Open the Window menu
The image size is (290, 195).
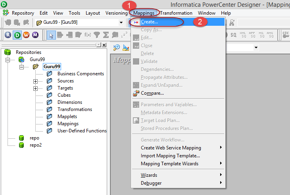tap(207, 13)
